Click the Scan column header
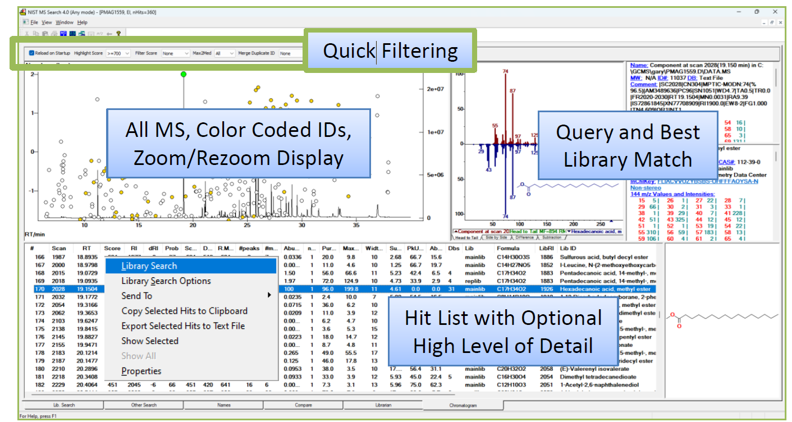The width and height of the screenshot is (792, 422). tap(59, 248)
